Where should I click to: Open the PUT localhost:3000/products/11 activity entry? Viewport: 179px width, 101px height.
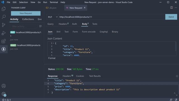click(26, 36)
